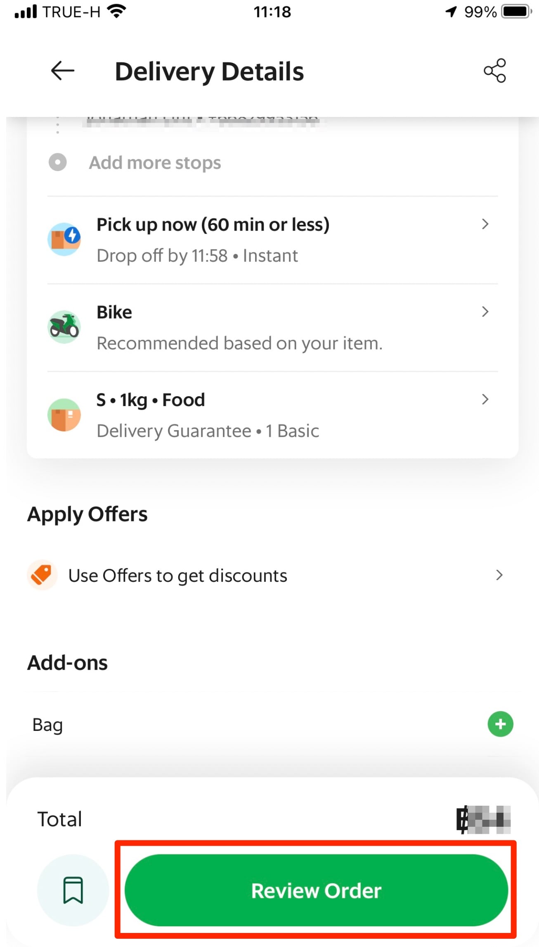Add the Bag add-on with plus icon
Image resolution: width=539 pixels, height=947 pixels.
(500, 724)
